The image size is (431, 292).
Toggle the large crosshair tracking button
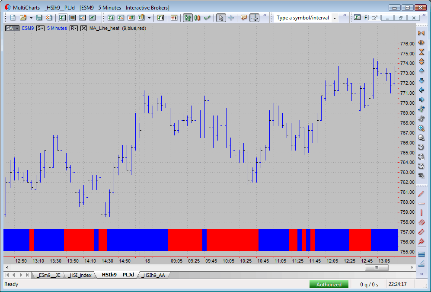255,18
